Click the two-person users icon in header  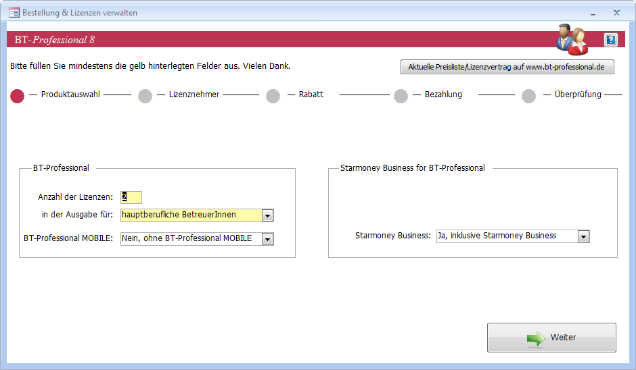(572, 40)
